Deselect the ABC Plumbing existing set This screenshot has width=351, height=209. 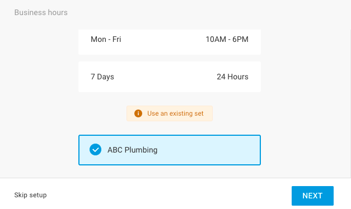(x=170, y=150)
